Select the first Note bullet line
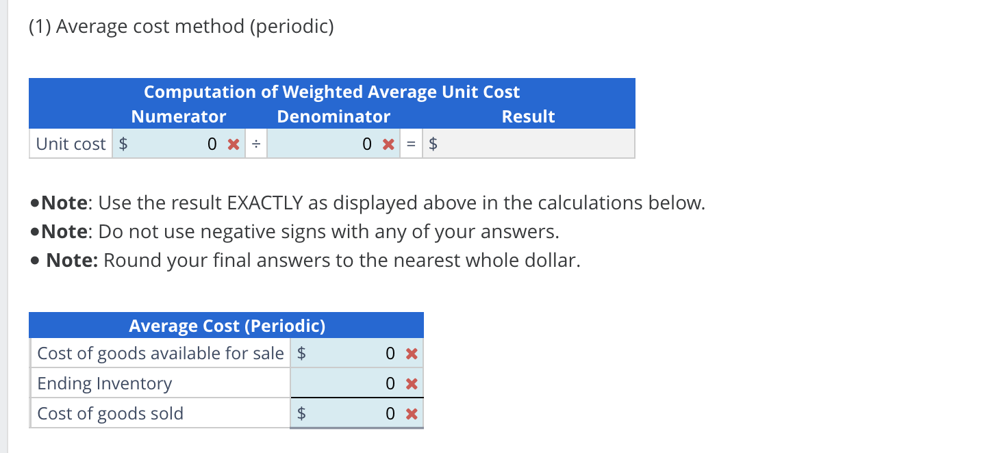The width and height of the screenshot is (982, 453). (x=363, y=203)
